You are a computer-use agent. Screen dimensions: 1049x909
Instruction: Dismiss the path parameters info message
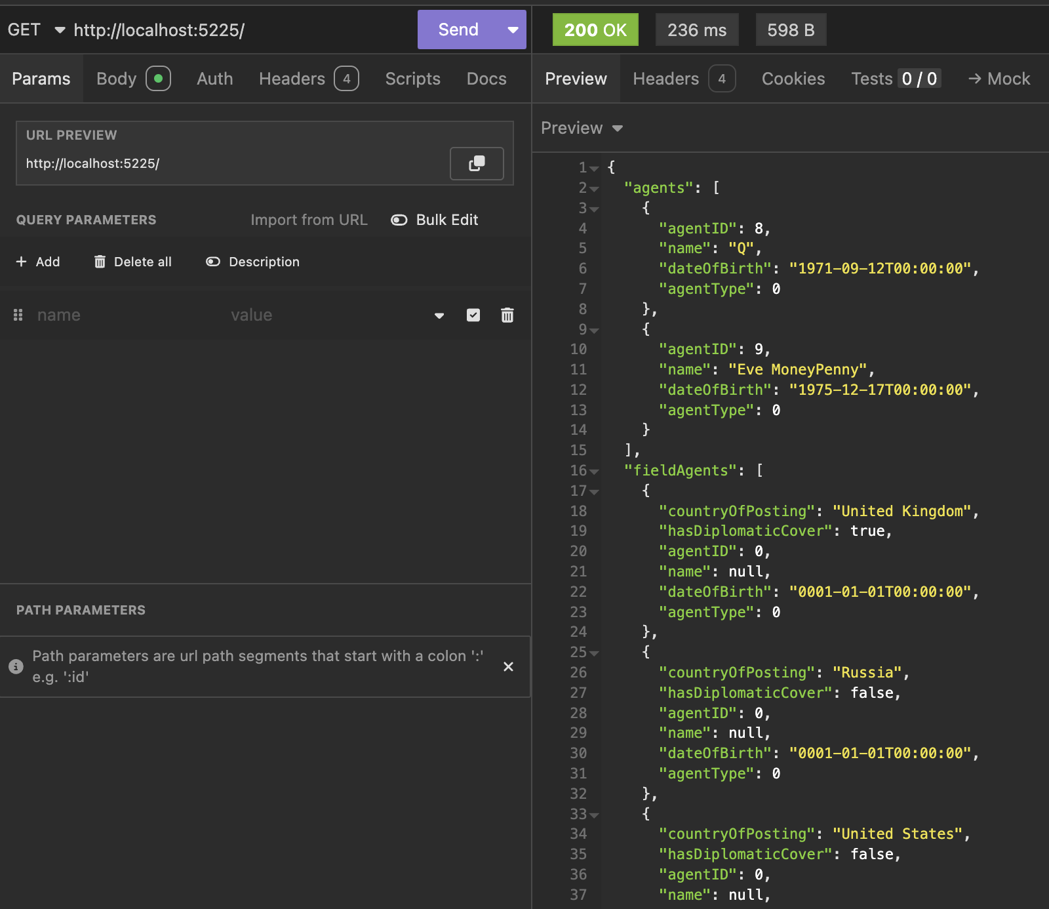(508, 666)
